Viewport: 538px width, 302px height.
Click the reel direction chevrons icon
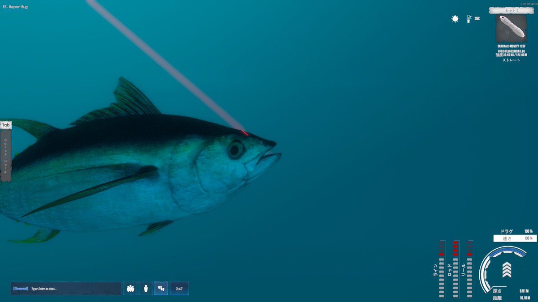[507, 270]
